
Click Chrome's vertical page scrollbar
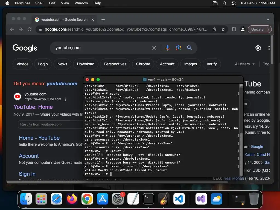click(272, 50)
